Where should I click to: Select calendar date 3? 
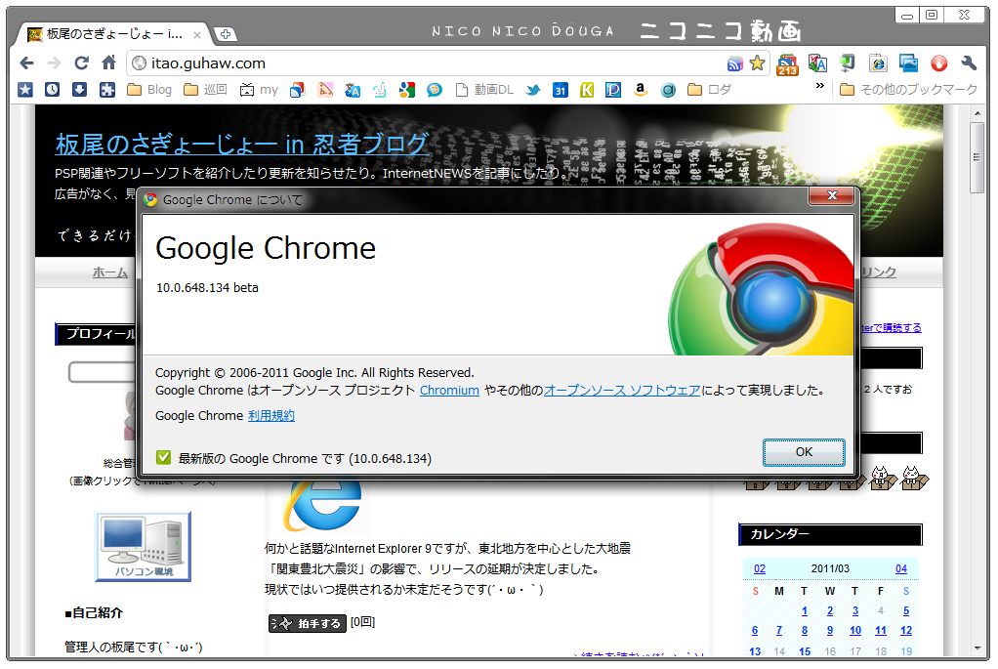(x=854, y=610)
